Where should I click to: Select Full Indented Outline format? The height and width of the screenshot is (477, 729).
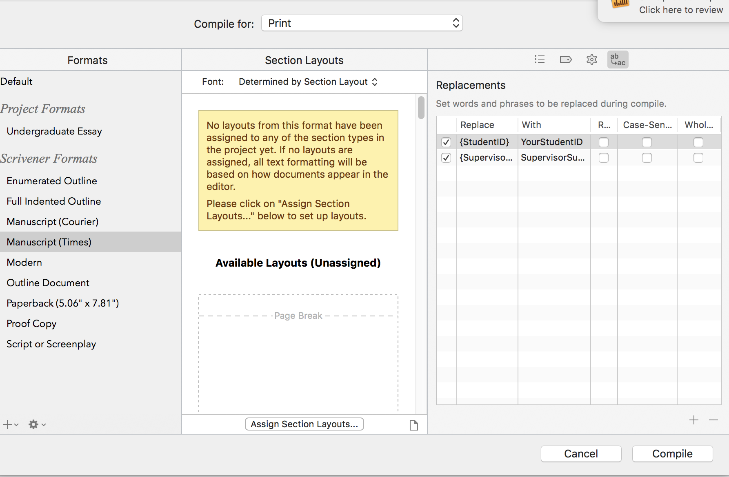coord(91,201)
